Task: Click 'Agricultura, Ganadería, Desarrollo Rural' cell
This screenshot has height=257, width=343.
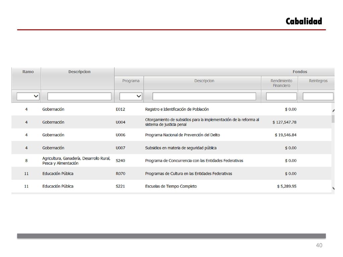Action: pos(76,161)
